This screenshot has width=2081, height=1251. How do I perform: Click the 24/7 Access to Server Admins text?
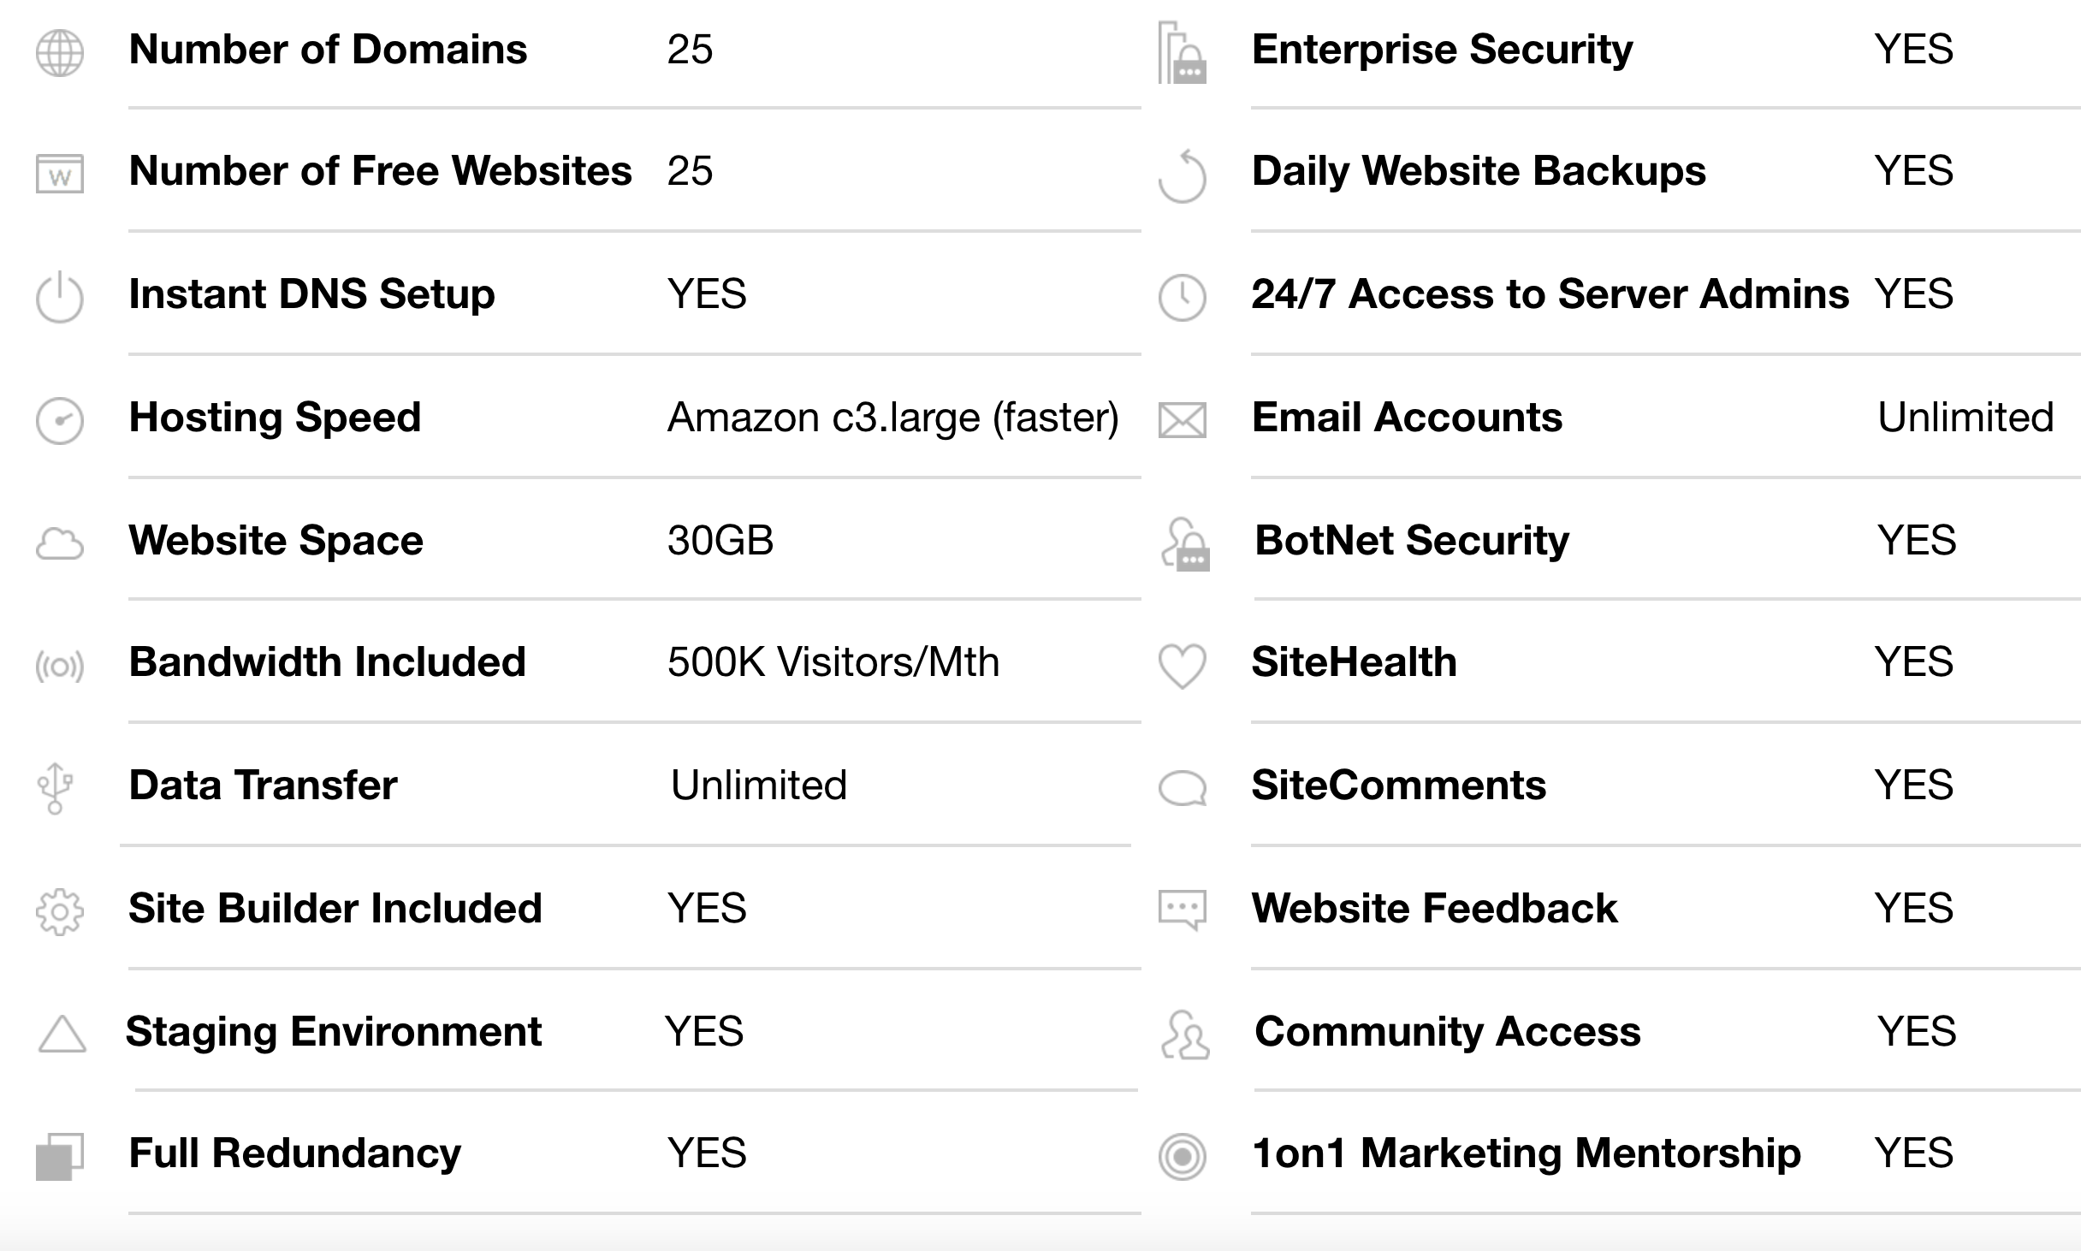[x=1550, y=293]
